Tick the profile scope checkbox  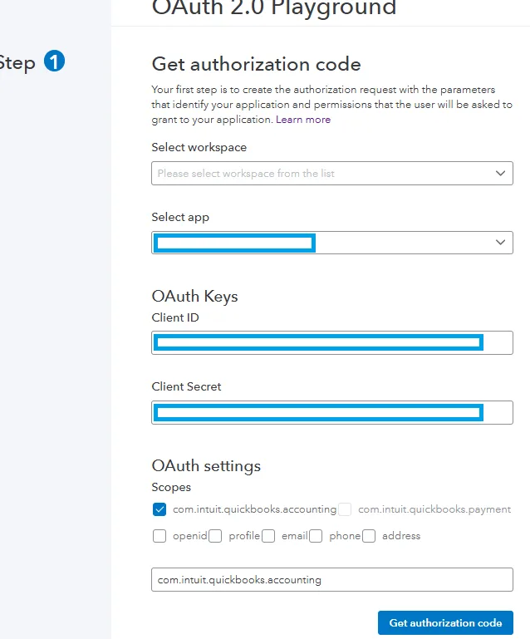coord(215,536)
